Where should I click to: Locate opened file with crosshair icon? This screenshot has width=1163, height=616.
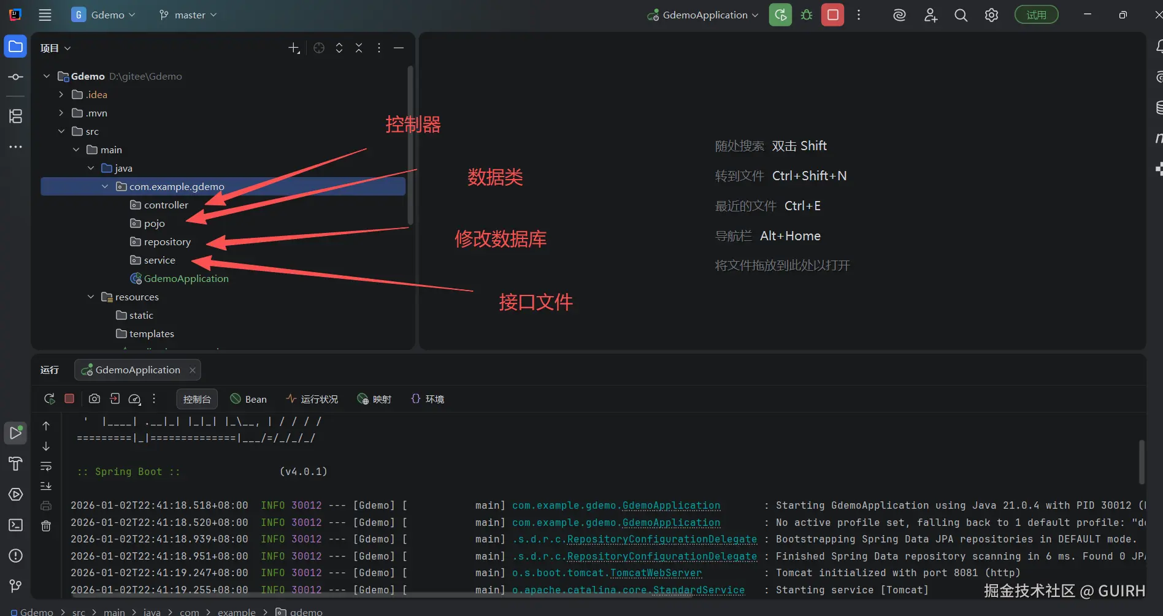319,48
